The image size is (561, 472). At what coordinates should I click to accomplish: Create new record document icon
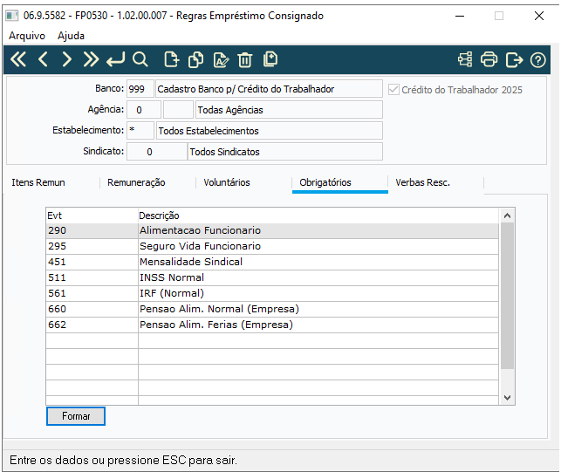tap(171, 59)
